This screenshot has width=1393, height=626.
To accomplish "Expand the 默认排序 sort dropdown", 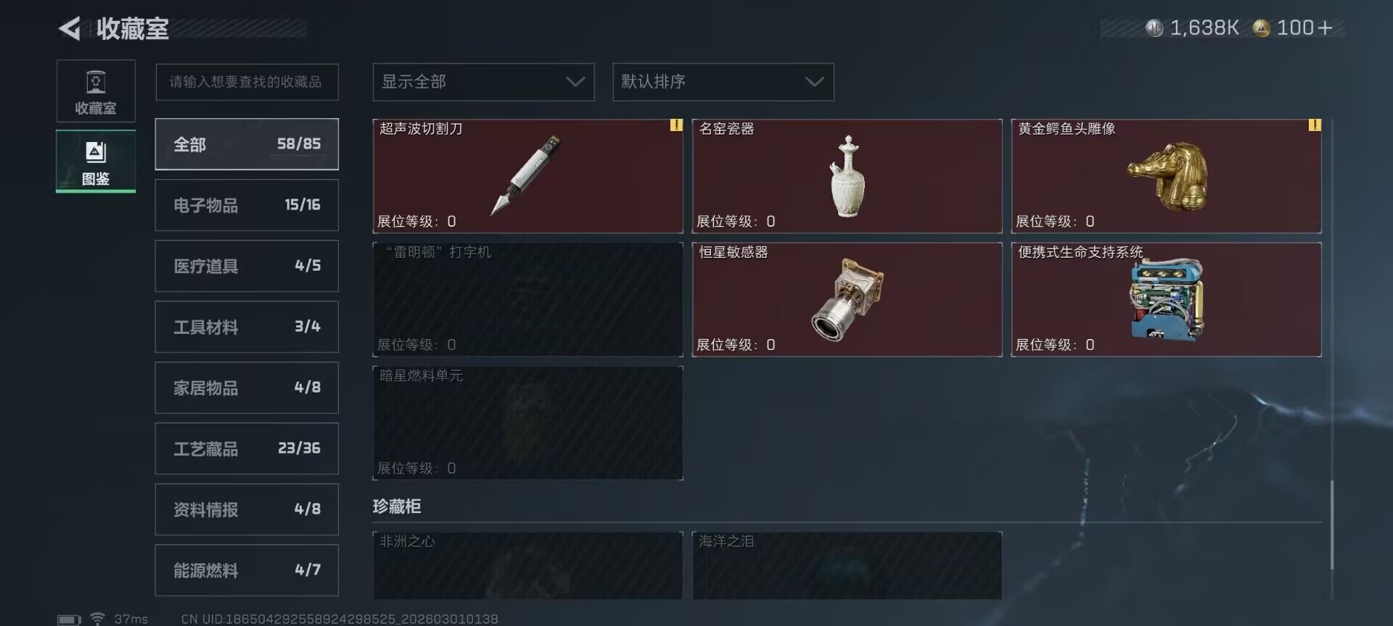I will pyautogui.click(x=723, y=82).
